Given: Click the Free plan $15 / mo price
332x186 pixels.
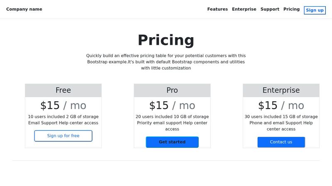Looking at the screenshot, I should pyautogui.click(x=63, y=105).
